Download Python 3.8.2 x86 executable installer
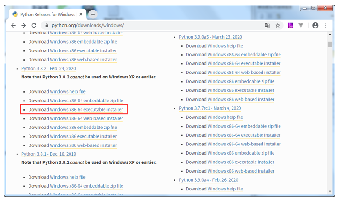Screen dimensions: 338x201 click(x=83, y=137)
